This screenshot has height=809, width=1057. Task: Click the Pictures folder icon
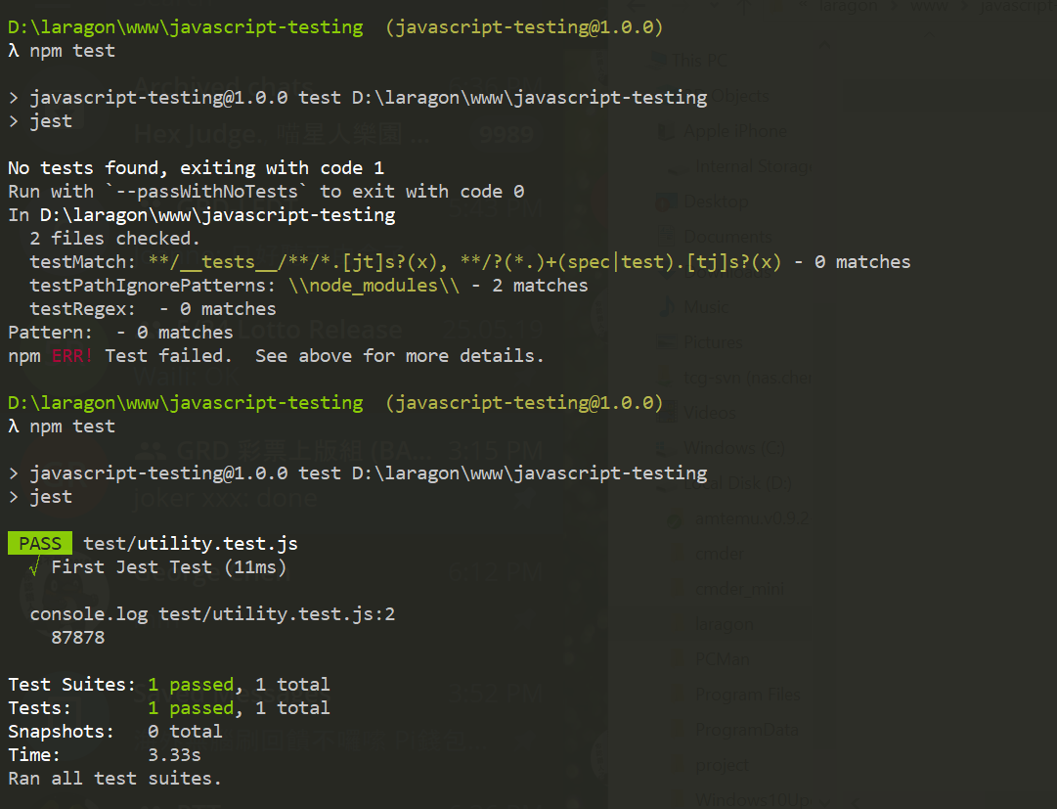pos(668,342)
